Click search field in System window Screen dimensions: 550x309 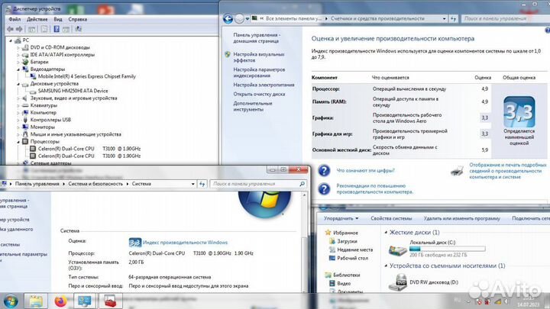point(258,184)
